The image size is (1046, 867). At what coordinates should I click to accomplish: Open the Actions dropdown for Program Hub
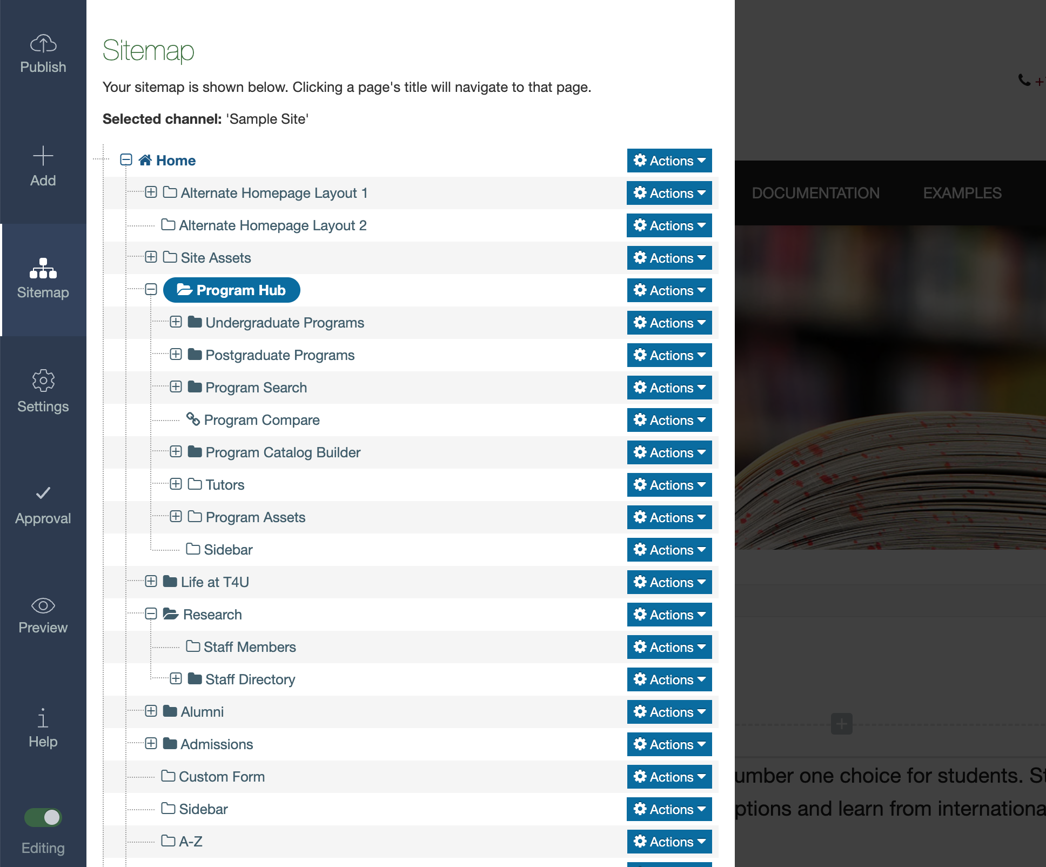669,290
